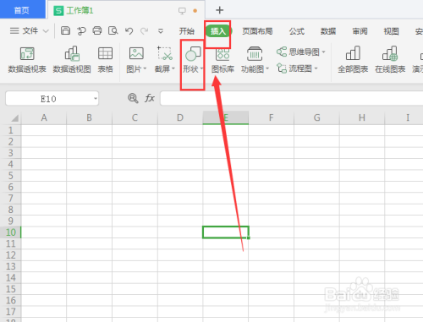Insert a 数据透视表 pivot table
The height and width of the screenshot is (322, 423).
pyautogui.click(x=27, y=60)
